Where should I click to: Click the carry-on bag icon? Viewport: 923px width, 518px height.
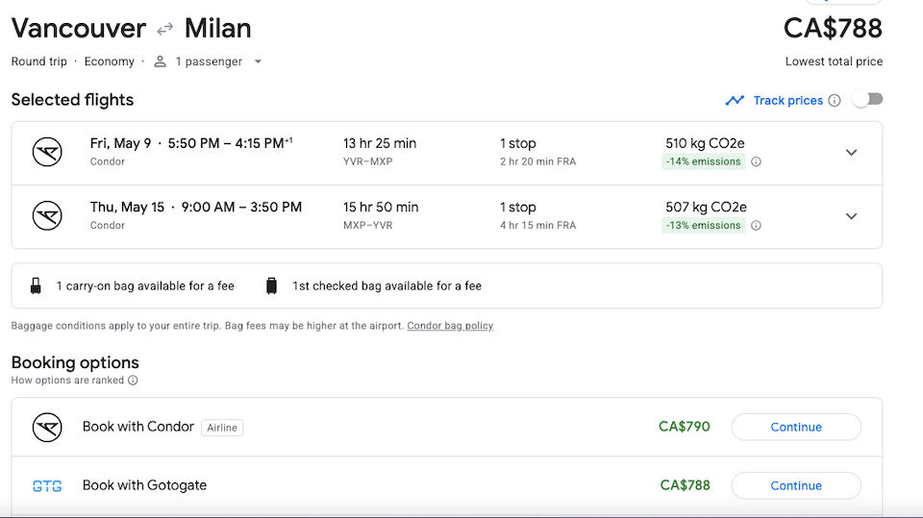(x=36, y=286)
